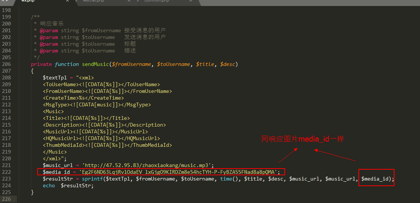Click the left tab scroll arrow
This screenshot has height=203, width=420.
(x=2, y=1)
